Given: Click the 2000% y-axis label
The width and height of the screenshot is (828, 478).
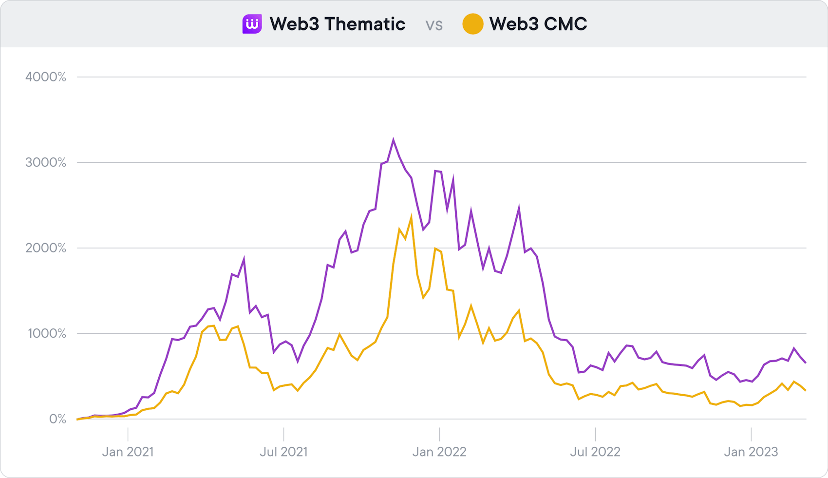Looking at the screenshot, I should (x=46, y=248).
